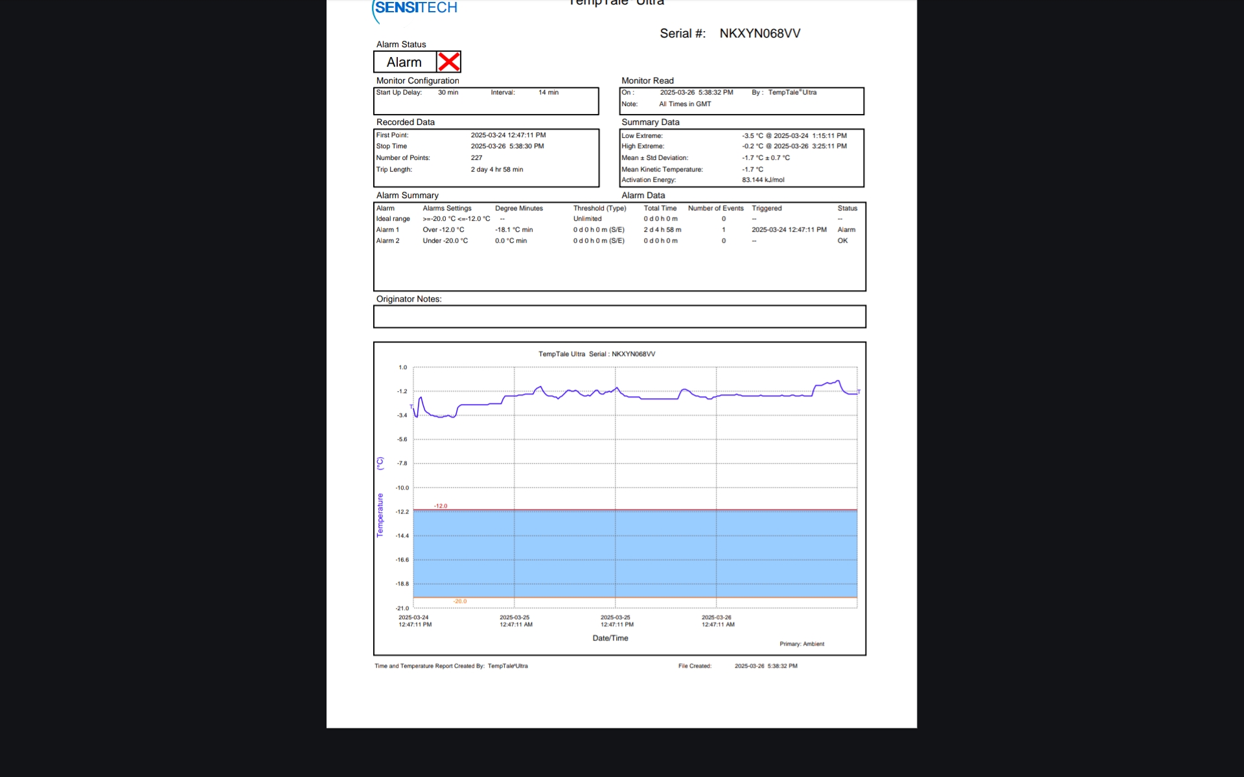
Task: Click the y-axis value 1.0
Action: pos(403,368)
